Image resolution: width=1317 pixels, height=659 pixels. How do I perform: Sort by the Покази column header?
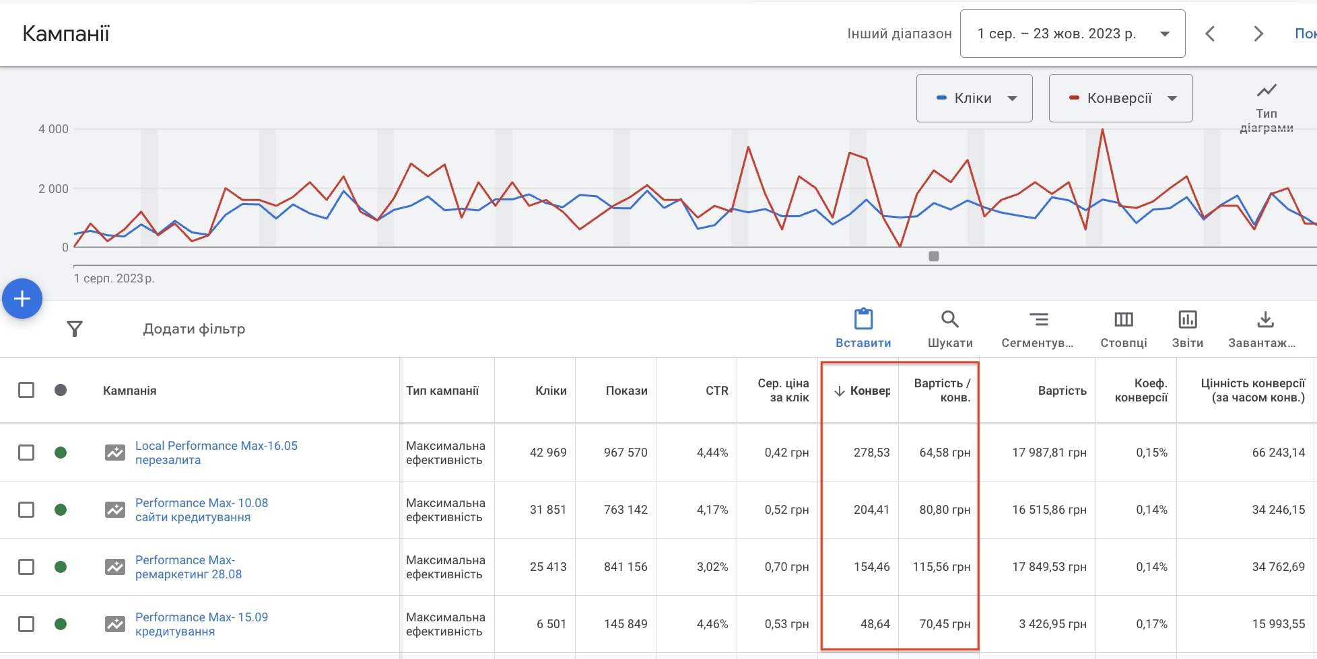pos(626,391)
